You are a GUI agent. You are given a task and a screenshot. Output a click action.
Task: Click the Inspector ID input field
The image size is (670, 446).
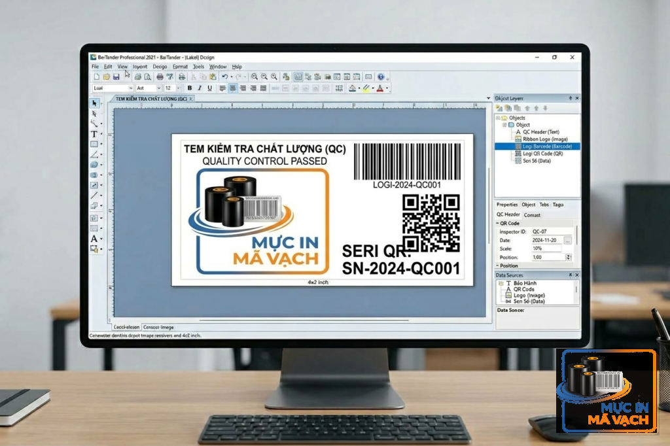[x=552, y=232]
